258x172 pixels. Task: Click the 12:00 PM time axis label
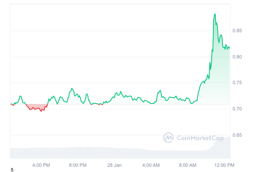click(x=224, y=165)
